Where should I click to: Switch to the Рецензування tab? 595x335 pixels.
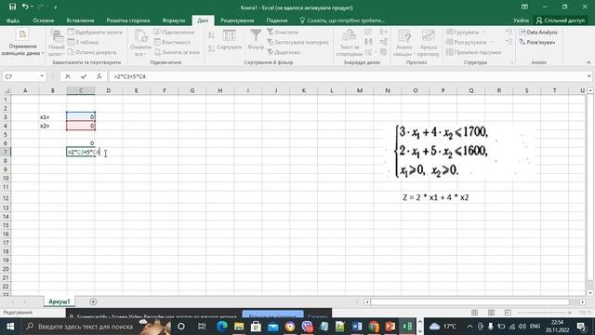(237, 20)
